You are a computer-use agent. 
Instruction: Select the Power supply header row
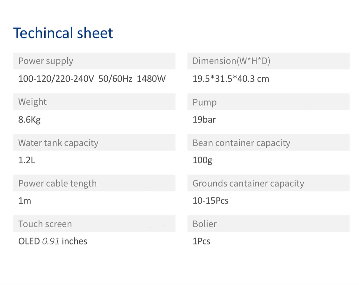(94, 61)
